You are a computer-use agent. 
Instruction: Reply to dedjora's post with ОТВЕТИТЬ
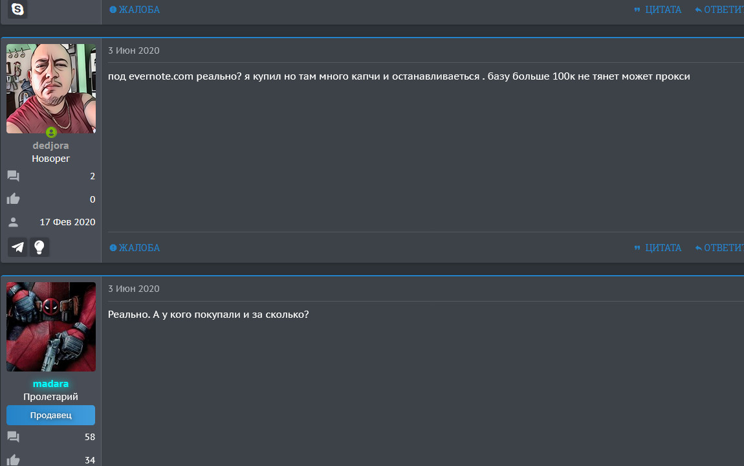(x=719, y=248)
